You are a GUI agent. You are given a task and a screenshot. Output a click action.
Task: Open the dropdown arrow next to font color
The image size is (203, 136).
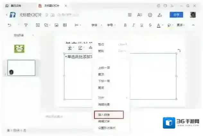tap(163, 25)
